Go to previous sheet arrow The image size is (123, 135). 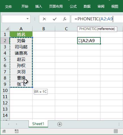point(8,124)
